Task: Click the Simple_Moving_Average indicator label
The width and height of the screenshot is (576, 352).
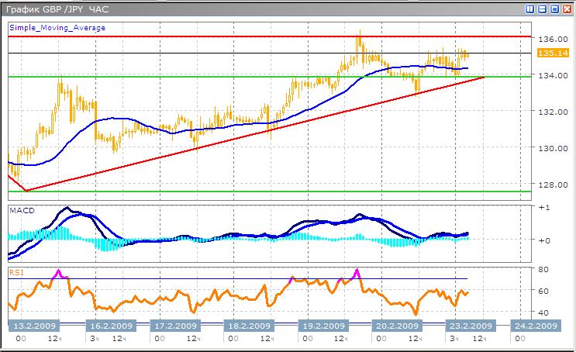Action: (x=57, y=27)
